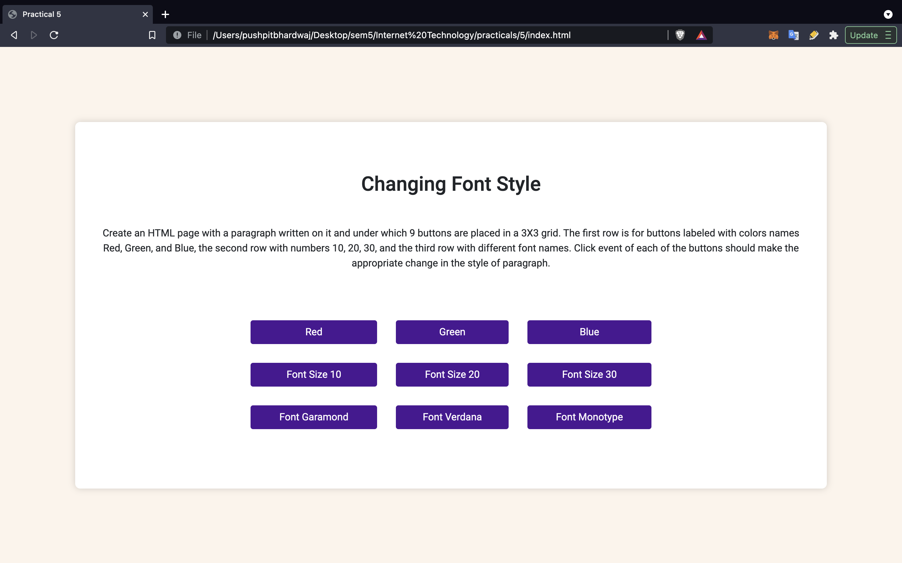902x563 pixels.
Task: Open the Brave Shields lion icon
Action: pyautogui.click(x=680, y=35)
